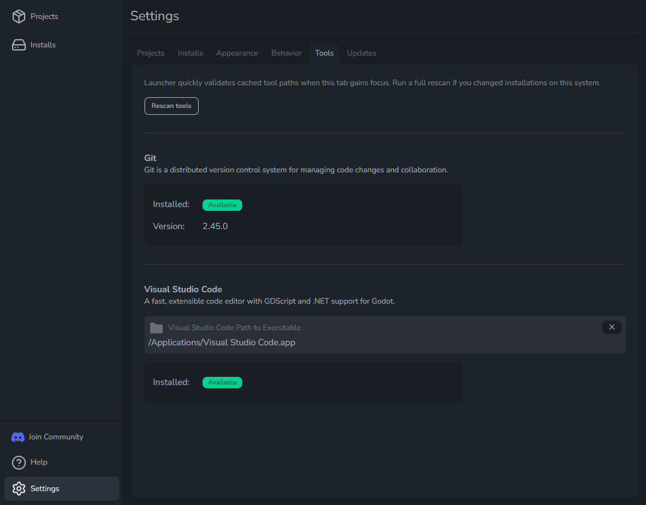Open Projects label in the sidebar
The image size is (646, 505).
click(44, 16)
